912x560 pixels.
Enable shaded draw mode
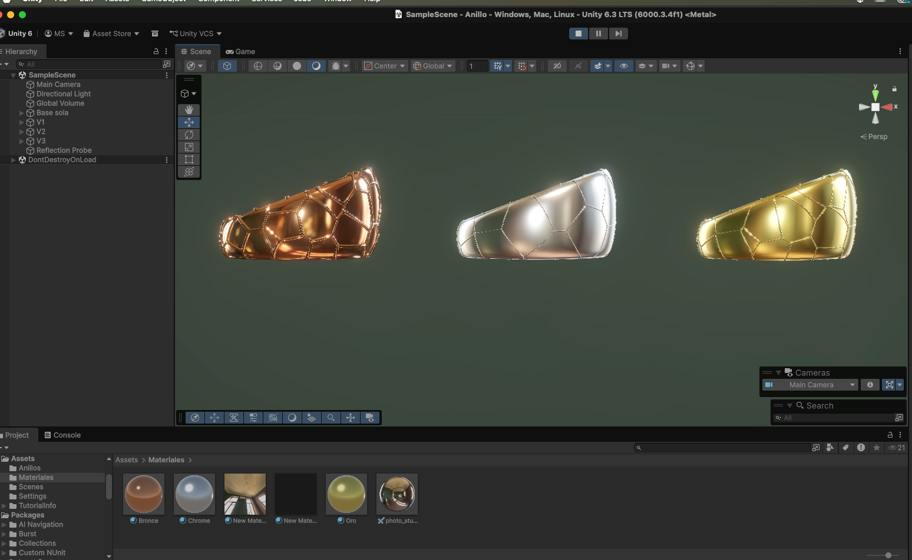(x=316, y=66)
